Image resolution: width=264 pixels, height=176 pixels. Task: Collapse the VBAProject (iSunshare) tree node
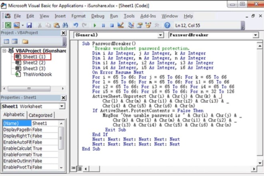pyautogui.click(x=4, y=51)
